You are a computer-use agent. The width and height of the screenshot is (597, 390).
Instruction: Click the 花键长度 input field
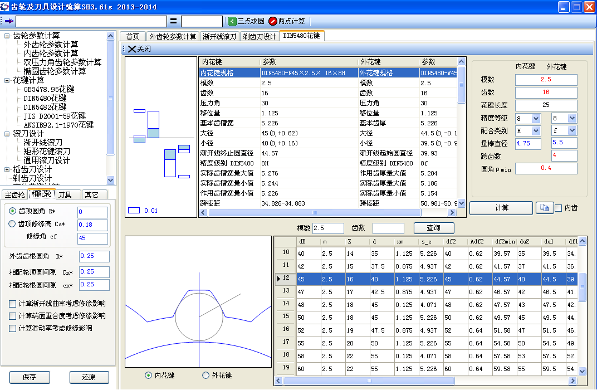point(546,105)
